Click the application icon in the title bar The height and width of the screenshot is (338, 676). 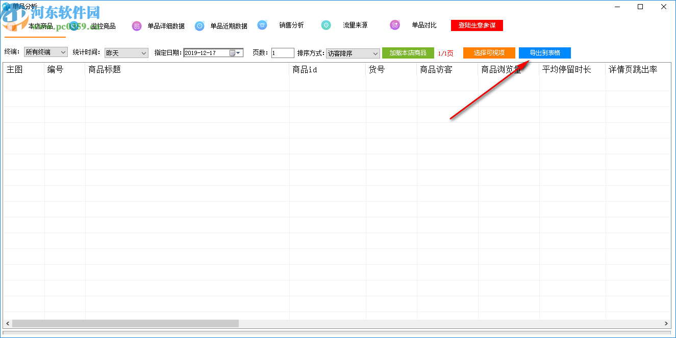(5, 6)
